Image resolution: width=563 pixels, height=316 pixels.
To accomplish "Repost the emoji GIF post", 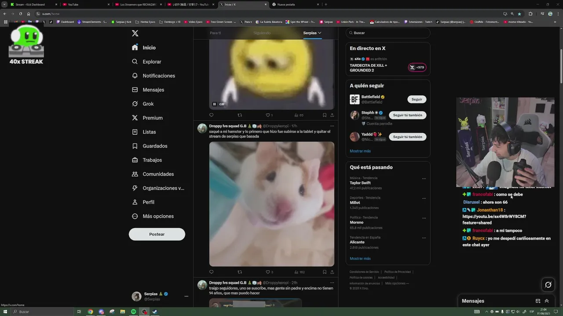I will [x=240, y=115].
